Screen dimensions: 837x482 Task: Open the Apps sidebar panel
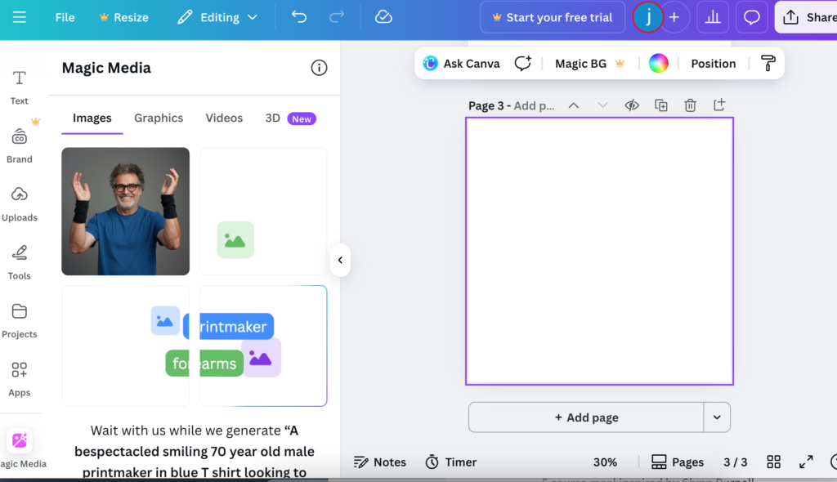point(20,379)
